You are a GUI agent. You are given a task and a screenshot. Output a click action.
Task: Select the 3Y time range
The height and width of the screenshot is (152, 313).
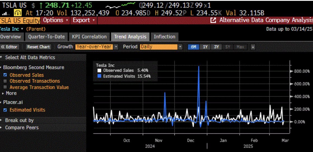tap(216, 47)
